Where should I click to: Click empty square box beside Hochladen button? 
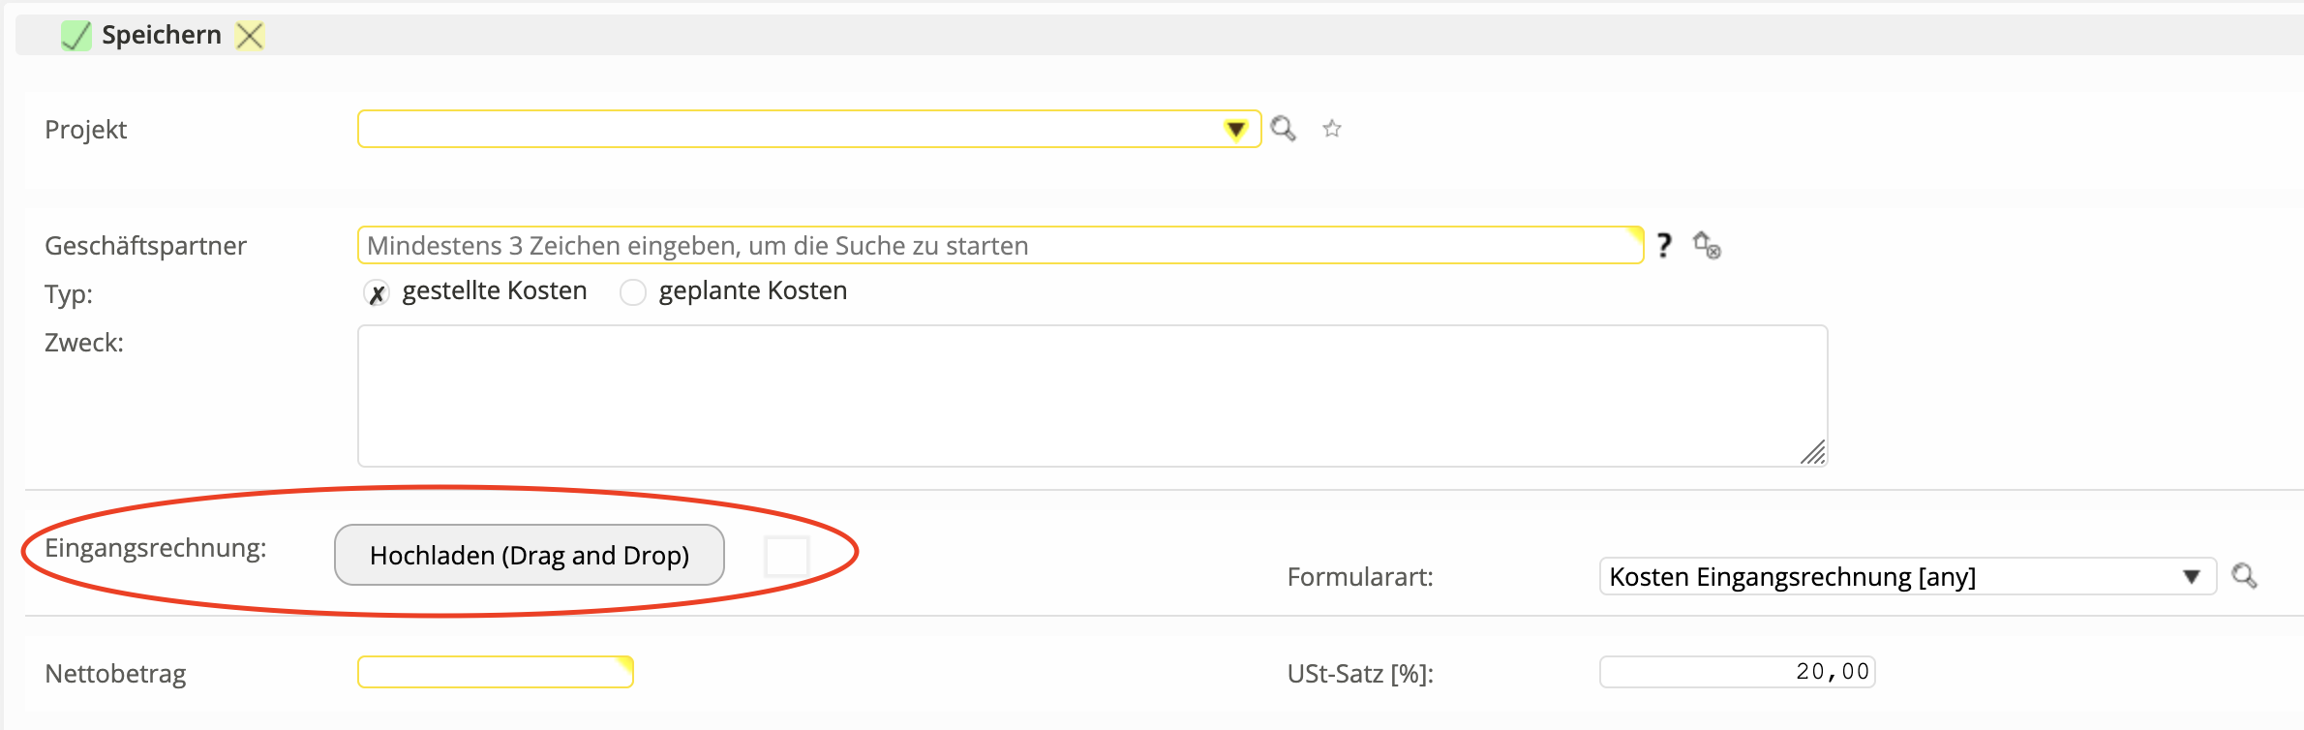pyautogui.click(x=786, y=556)
